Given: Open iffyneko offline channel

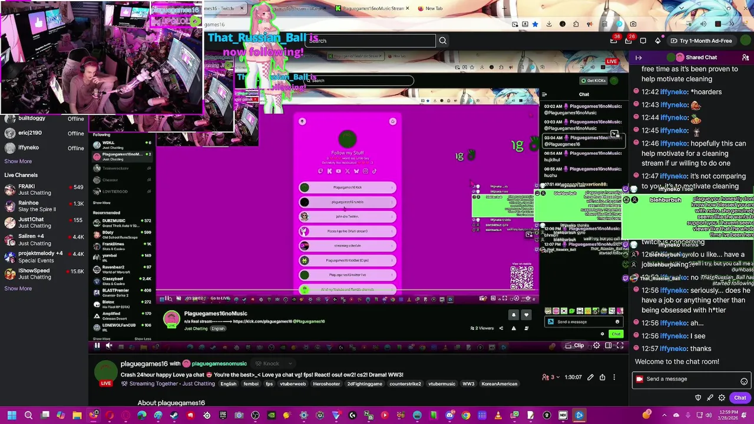Looking at the screenshot, I should tap(44, 148).
